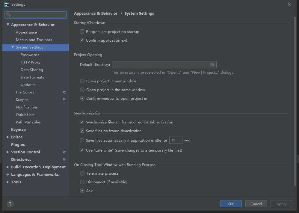This screenshot has width=299, height=213.
Task: Open the Notifications settings page
Action: (27, 107)
